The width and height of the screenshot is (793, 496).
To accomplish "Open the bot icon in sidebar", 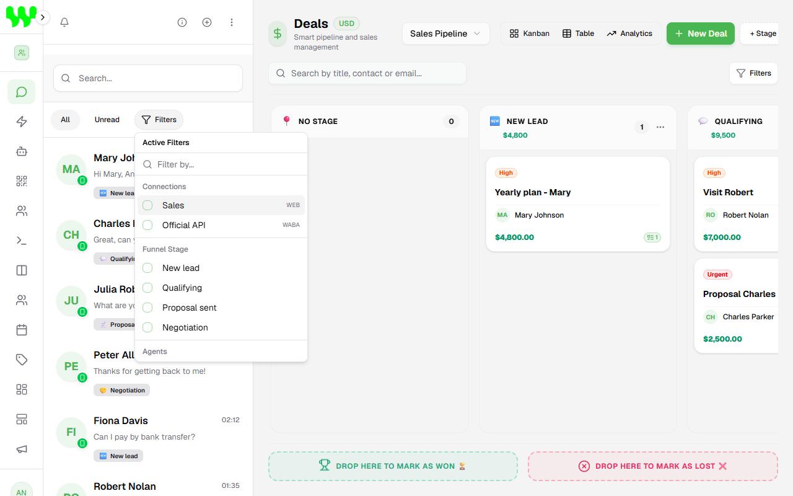I will [22, 151].
